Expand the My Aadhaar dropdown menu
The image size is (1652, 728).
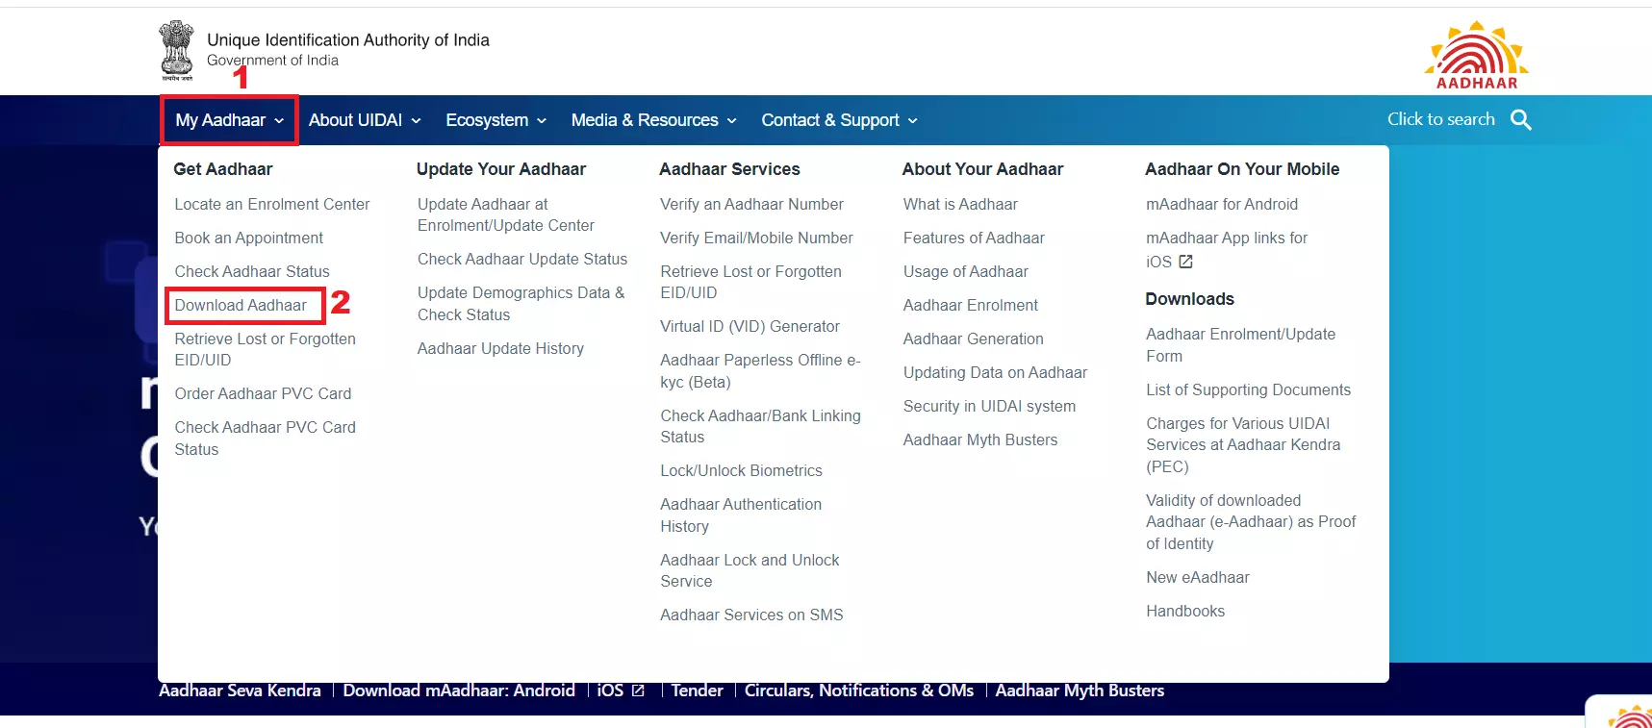[x=229, y=120]
